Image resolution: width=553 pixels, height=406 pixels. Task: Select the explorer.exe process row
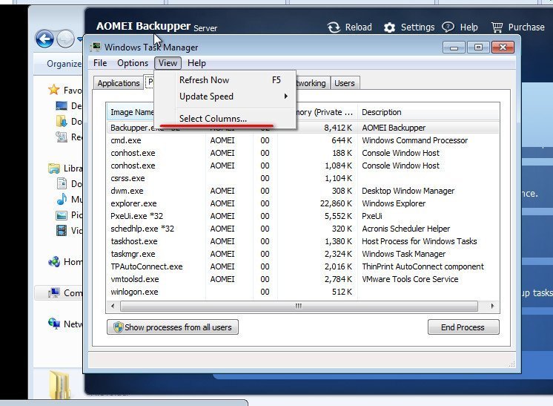pos(136,203)
